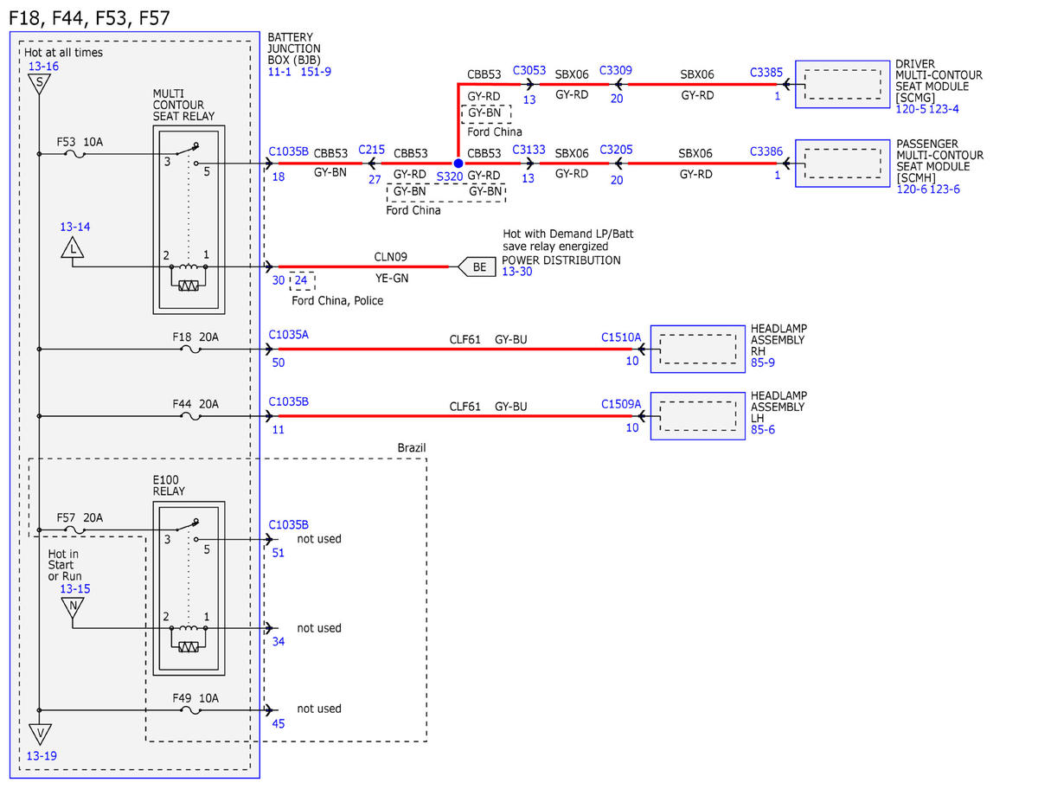1038x802 pixels.
Task: Open the C3385 connector link
Action: [766, 72]
